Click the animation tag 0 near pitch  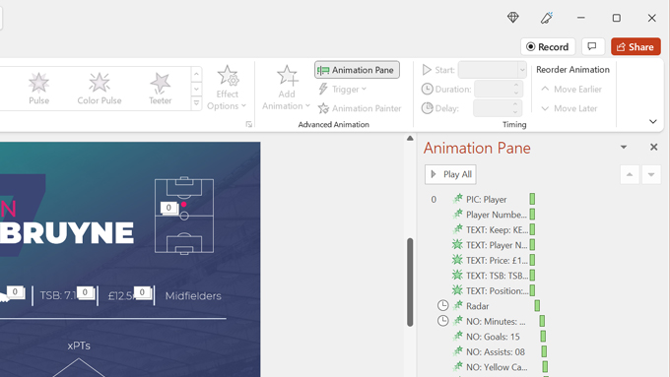[168, 208]
